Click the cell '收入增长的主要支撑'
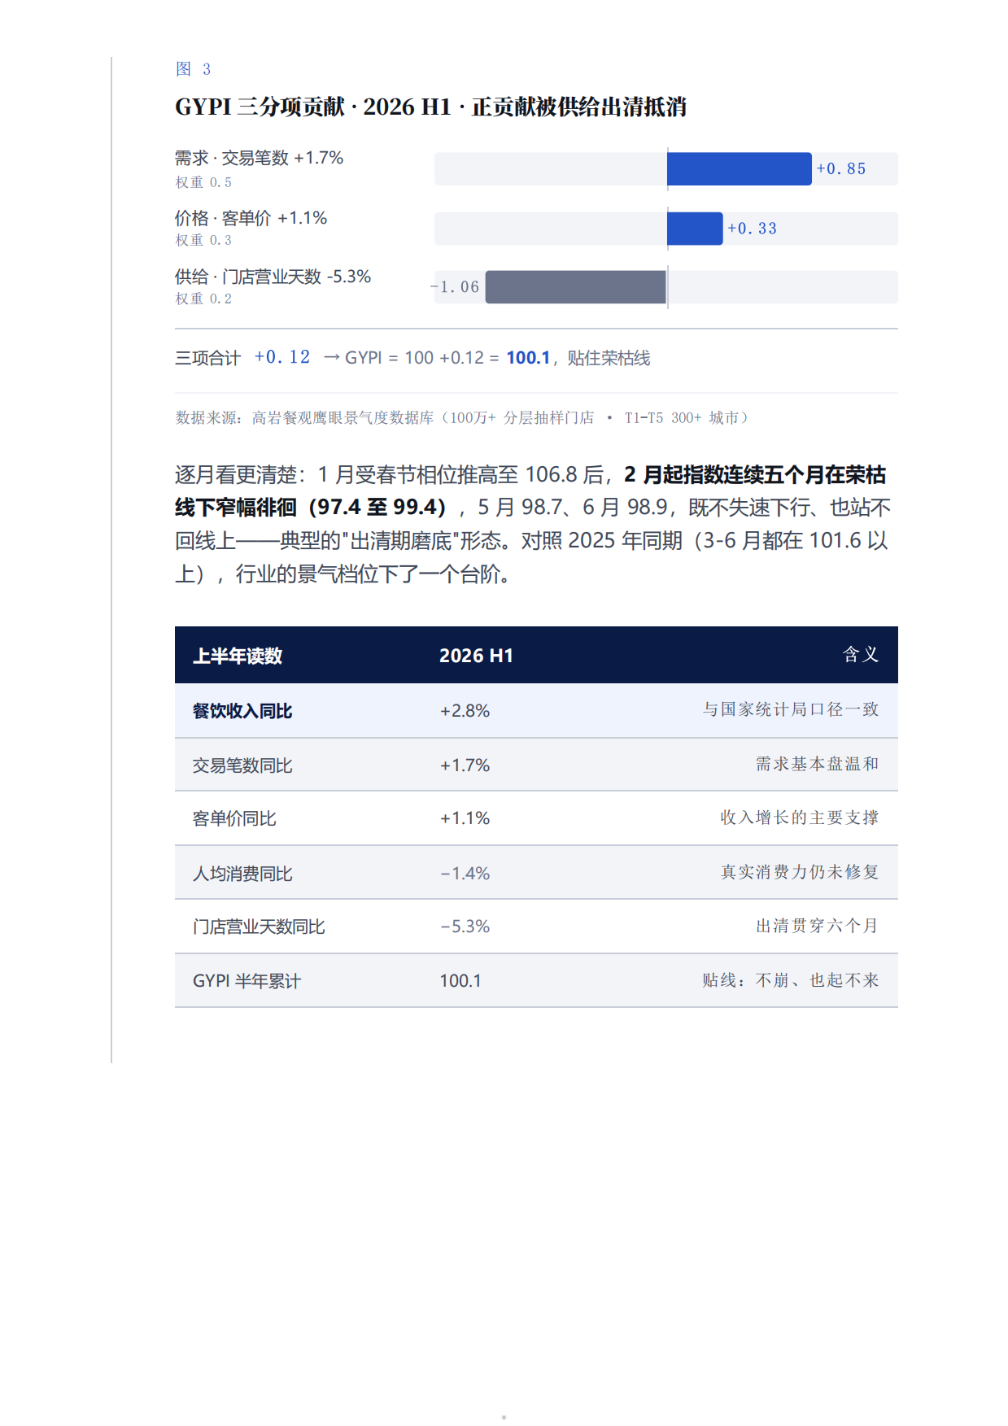The height and width of the screenshot is (1426, 1008). 800,818
